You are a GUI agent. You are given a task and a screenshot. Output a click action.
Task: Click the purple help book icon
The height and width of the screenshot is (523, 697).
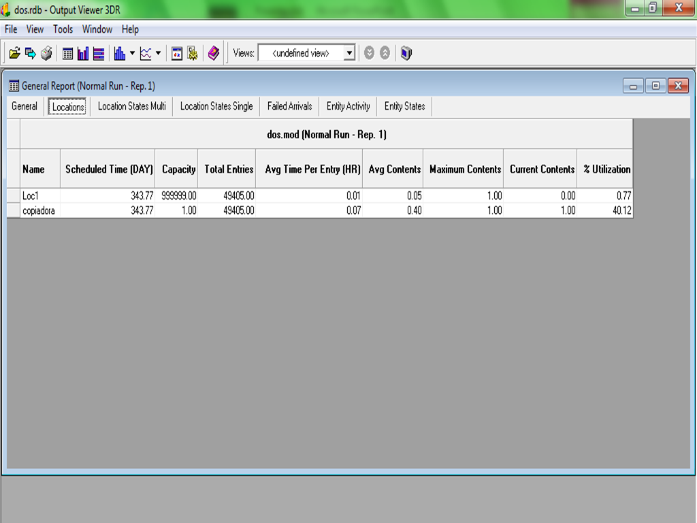pos(214,53)
